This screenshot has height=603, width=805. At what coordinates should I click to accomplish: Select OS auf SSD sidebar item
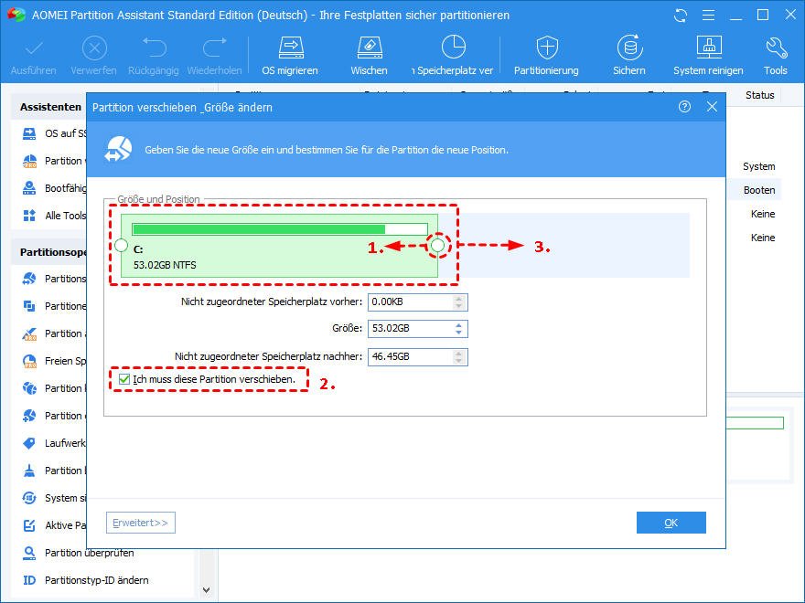(x=54, y=133)
